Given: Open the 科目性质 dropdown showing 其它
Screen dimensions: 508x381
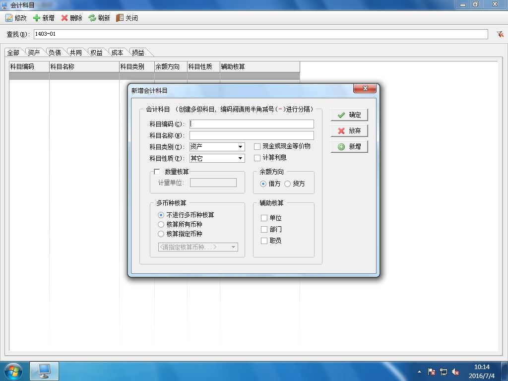Looking at the screenshot, I should coord(217,158).
